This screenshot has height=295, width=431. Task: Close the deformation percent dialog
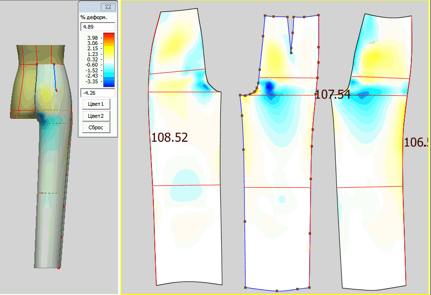pyautogui.click(x=108, y=7)
